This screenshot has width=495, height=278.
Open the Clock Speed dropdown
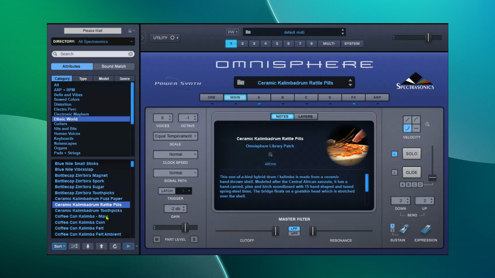175,154
